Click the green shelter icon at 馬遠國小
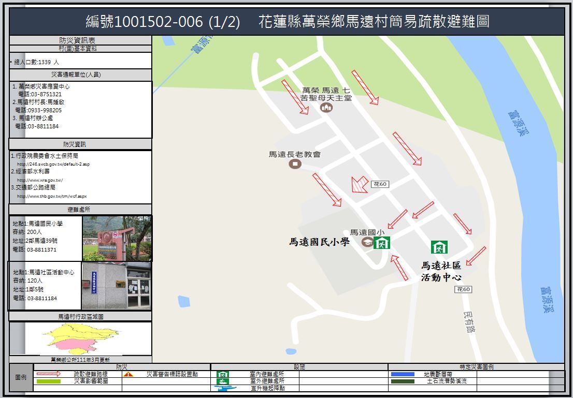Image resolution: width=573 pixels, height=398 pixels. coord(382,242)
